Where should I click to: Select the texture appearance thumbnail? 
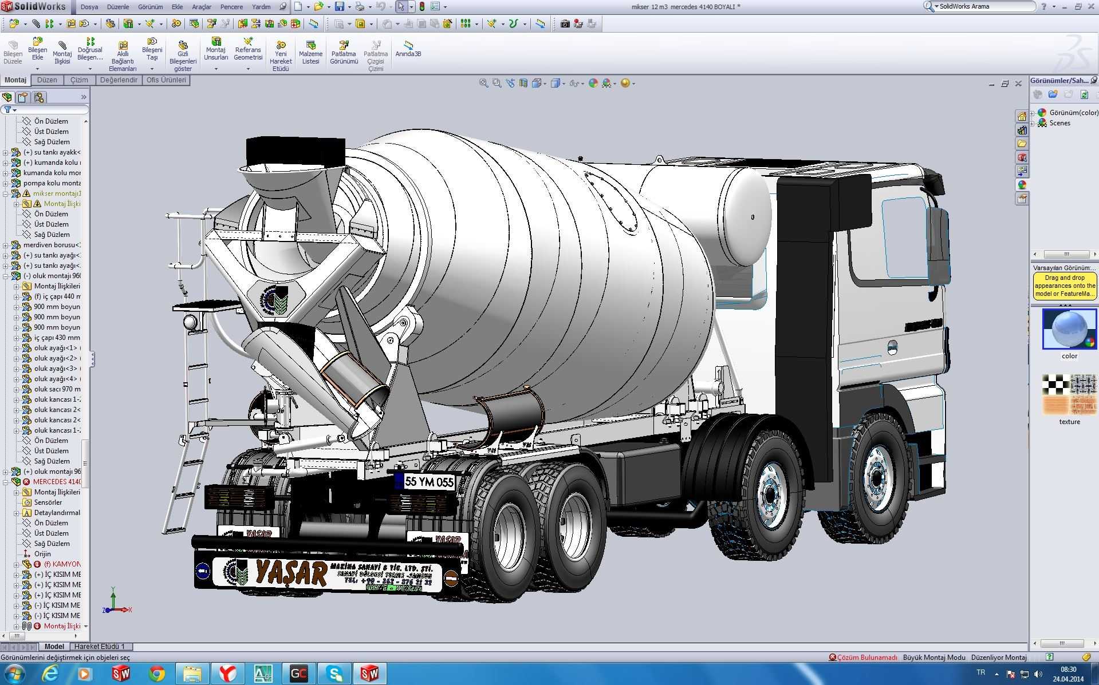(1069, 394)
